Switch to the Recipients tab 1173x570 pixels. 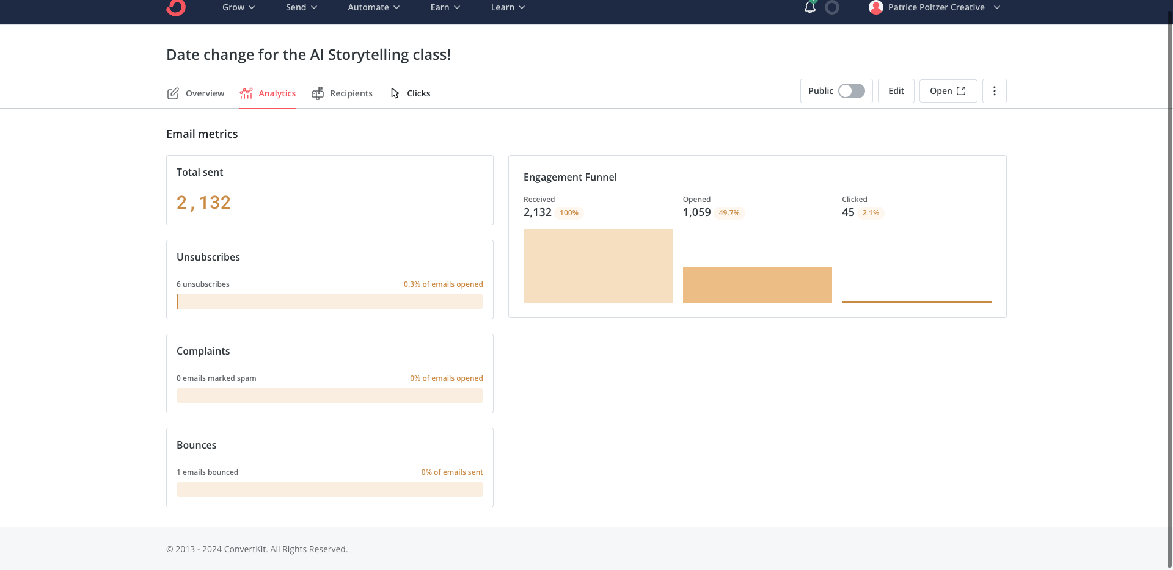(342, 93)
